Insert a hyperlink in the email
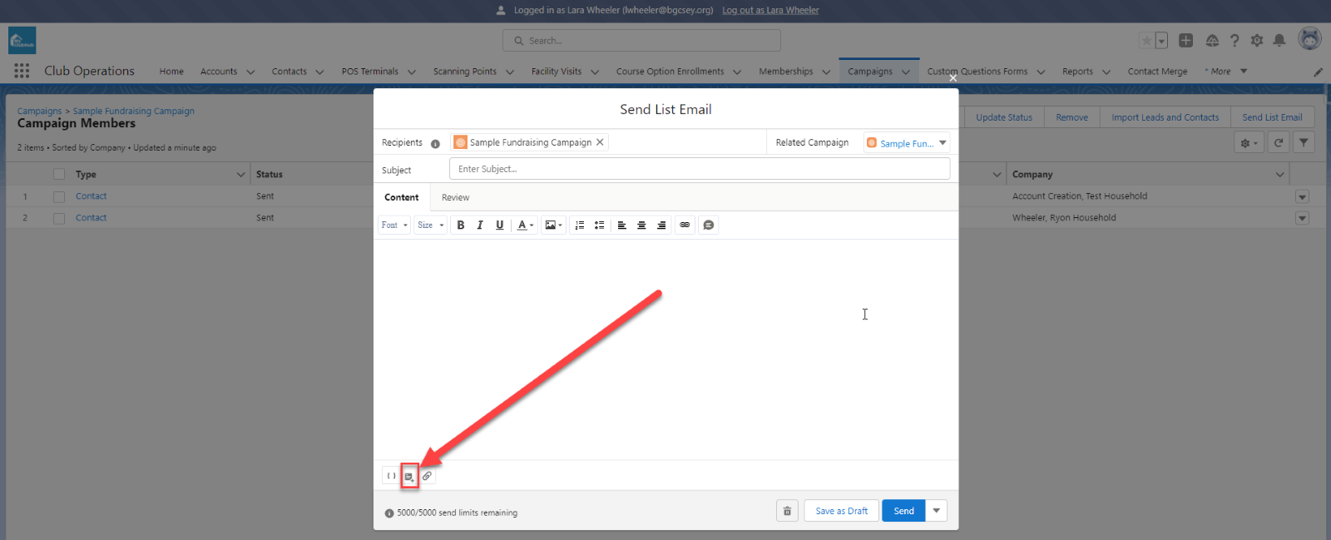 685,225
